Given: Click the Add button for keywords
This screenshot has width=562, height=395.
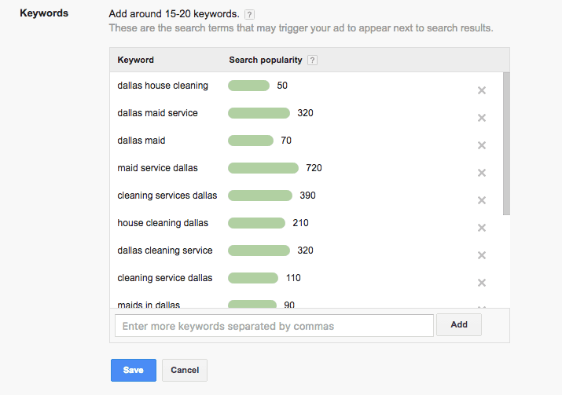Looking at the screenshot, I should [459, 324].
